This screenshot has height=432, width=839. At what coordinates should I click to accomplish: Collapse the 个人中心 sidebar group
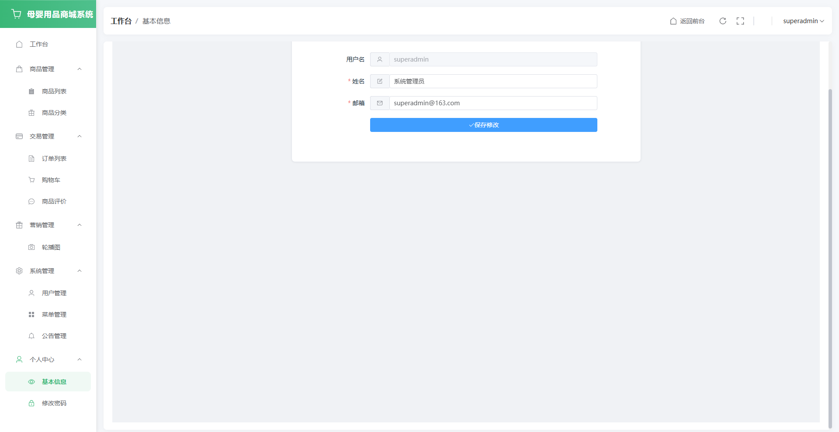(80, 359)
